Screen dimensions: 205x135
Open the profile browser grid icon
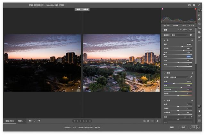click(191, 35)
